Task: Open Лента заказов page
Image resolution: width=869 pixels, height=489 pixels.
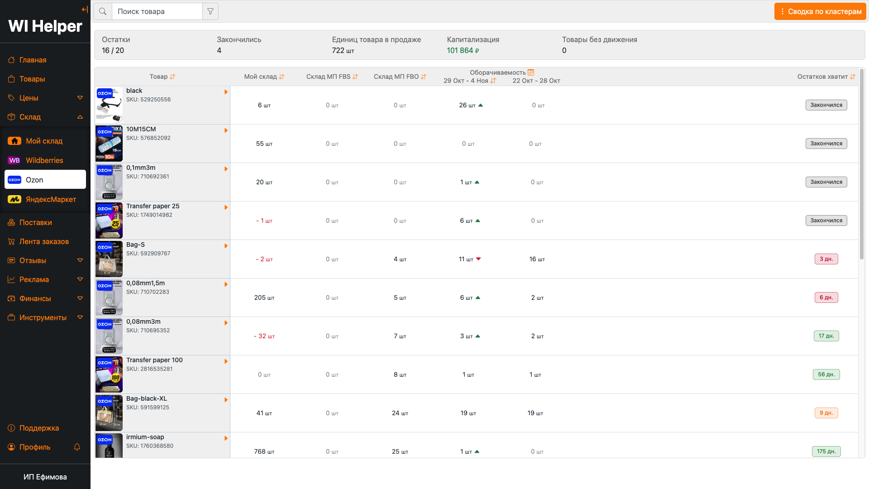Action: (x=44, y=241)
